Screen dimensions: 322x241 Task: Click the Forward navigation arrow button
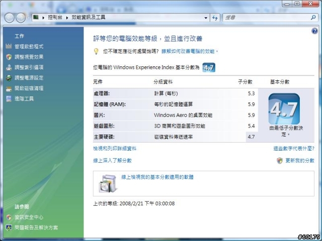(21, 18)
